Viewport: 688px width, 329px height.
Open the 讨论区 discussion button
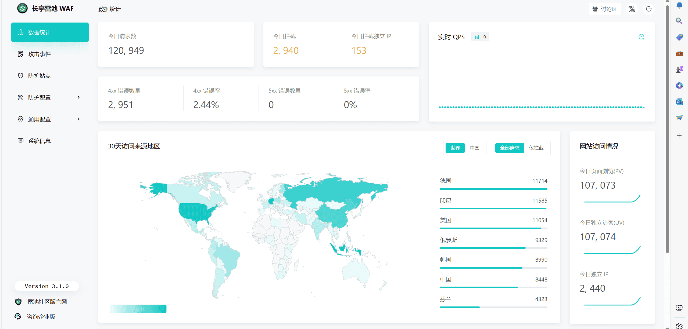pyautogui.click(x=605, y=9)
